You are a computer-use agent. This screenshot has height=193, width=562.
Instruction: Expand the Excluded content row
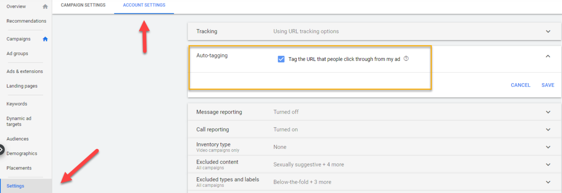[548, 164]
